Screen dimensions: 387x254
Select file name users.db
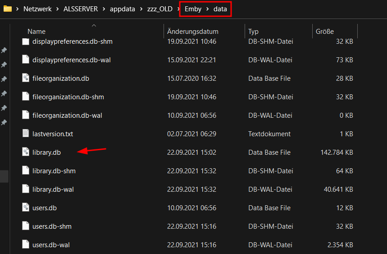tap(45, 208)
